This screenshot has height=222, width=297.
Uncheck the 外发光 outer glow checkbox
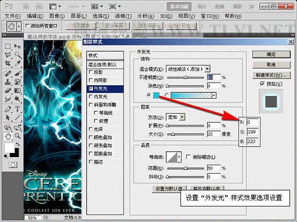tap(91, 88)
